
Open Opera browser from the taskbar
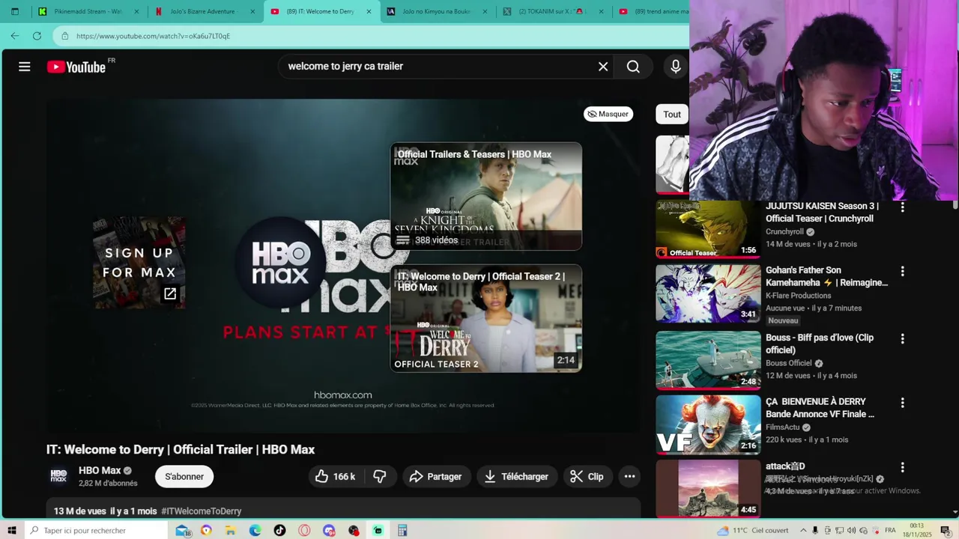pyautogui.click(x=304, y=530)
